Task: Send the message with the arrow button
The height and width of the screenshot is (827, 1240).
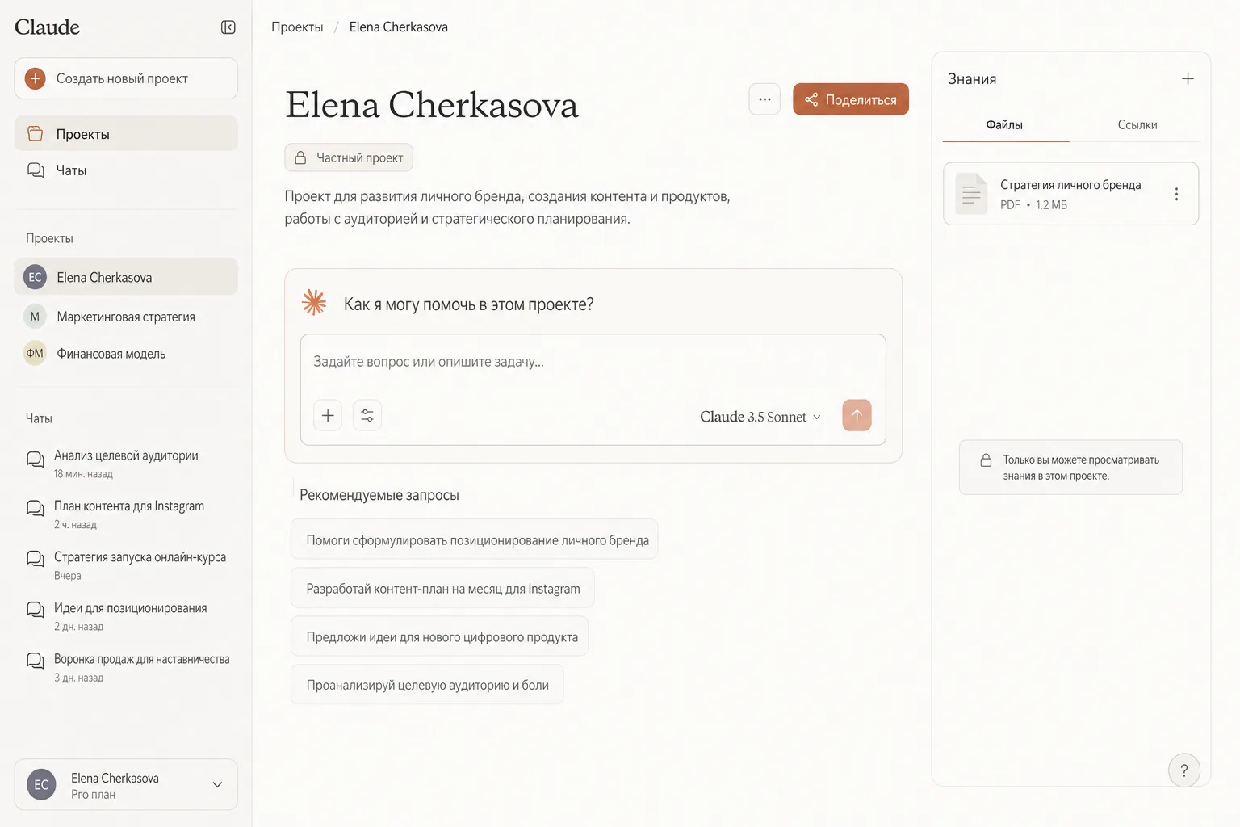Action: click(x=857, y=415)
